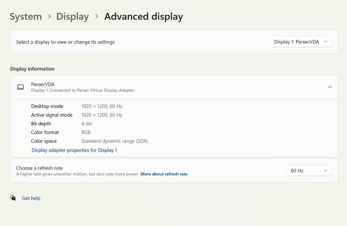347x226 pixels.
Task: Open the Display breadcrumb page
Action: pyautogui.click(x=73, y=16)
